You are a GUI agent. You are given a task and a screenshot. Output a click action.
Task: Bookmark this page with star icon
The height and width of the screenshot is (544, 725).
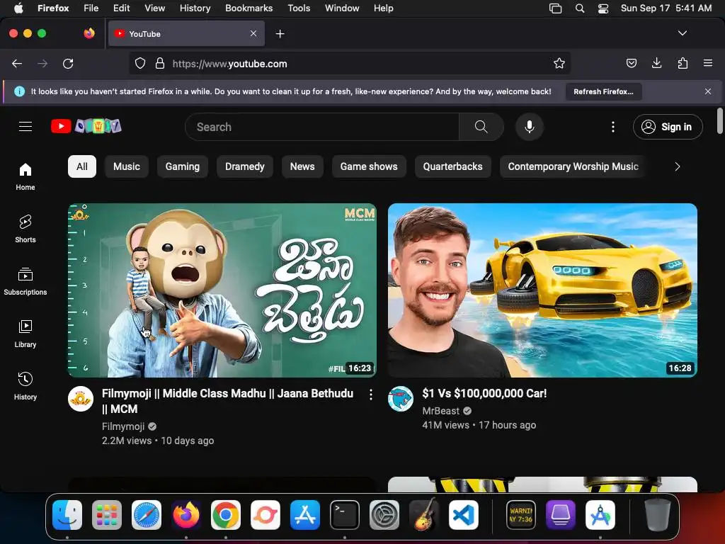[x=559, y=63]
